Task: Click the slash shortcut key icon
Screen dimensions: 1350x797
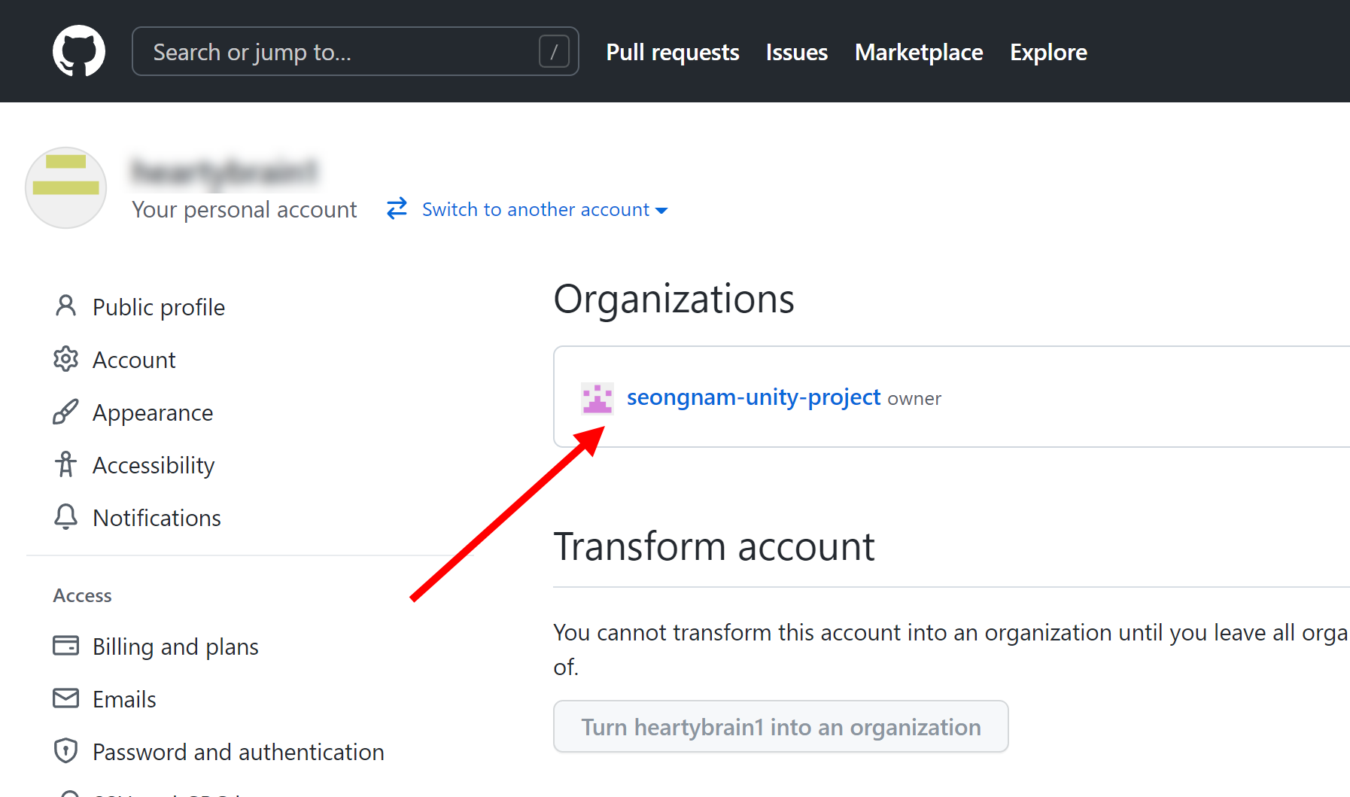Action: pos(554,52)
